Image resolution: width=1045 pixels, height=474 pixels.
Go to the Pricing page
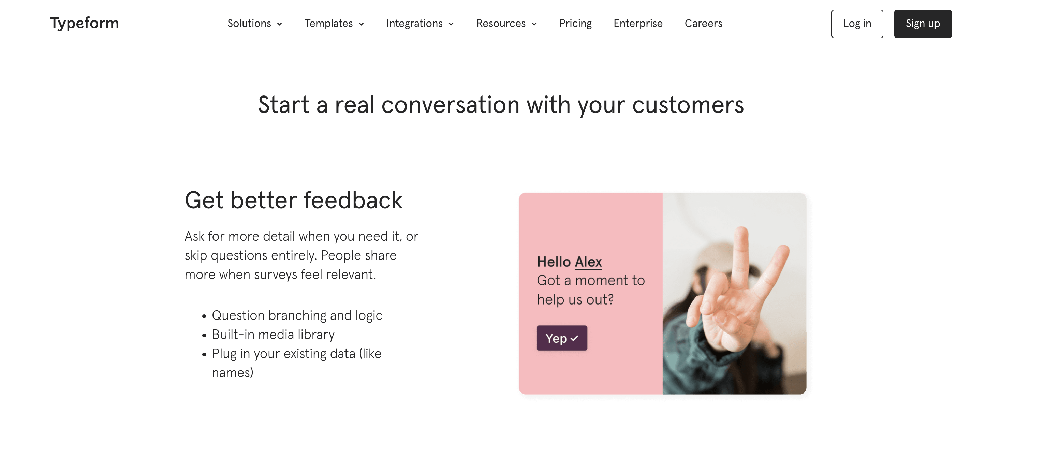point(575,24)
